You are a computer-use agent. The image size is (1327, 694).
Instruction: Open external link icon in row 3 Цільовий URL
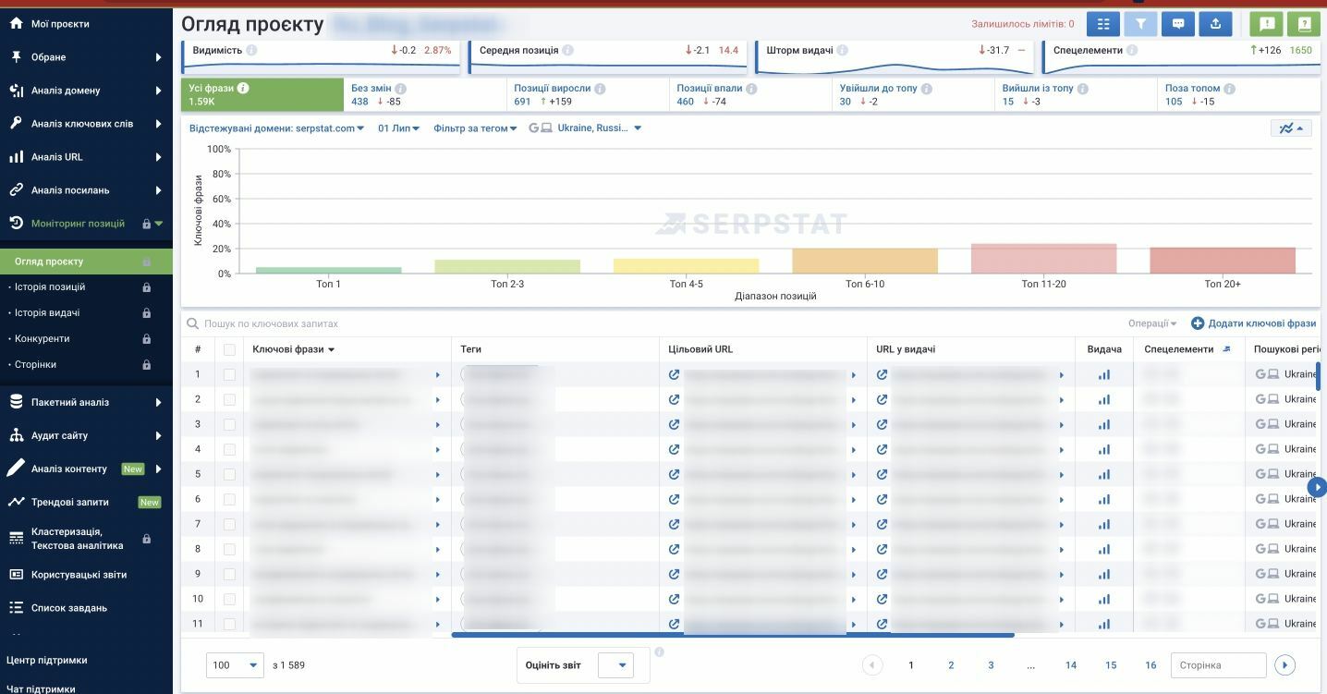pyautogui.click(x=675, y=424)
